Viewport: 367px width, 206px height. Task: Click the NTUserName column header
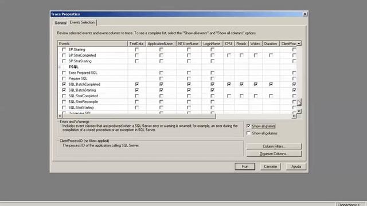(x=189, y=43)
